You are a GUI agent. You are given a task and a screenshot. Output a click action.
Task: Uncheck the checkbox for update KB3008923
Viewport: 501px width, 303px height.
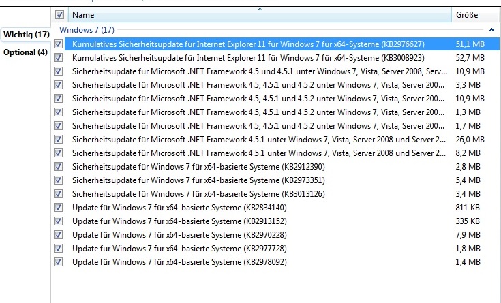pos(58,58)
